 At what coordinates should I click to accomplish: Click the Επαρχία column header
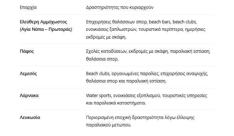click(28, 7)
